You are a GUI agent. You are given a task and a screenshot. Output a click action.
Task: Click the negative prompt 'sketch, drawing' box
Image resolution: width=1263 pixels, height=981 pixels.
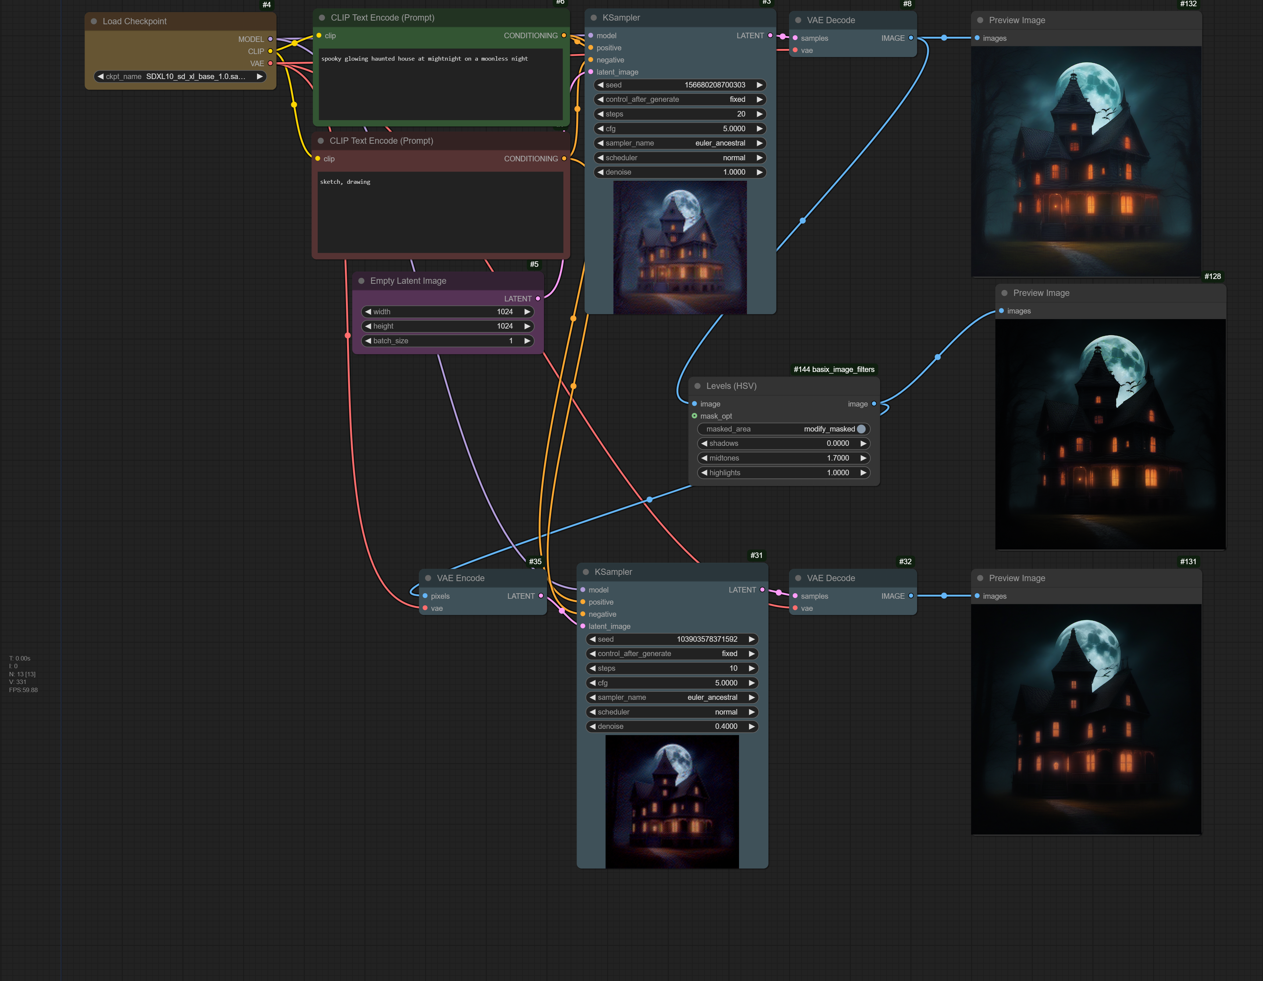coord(440,212)
